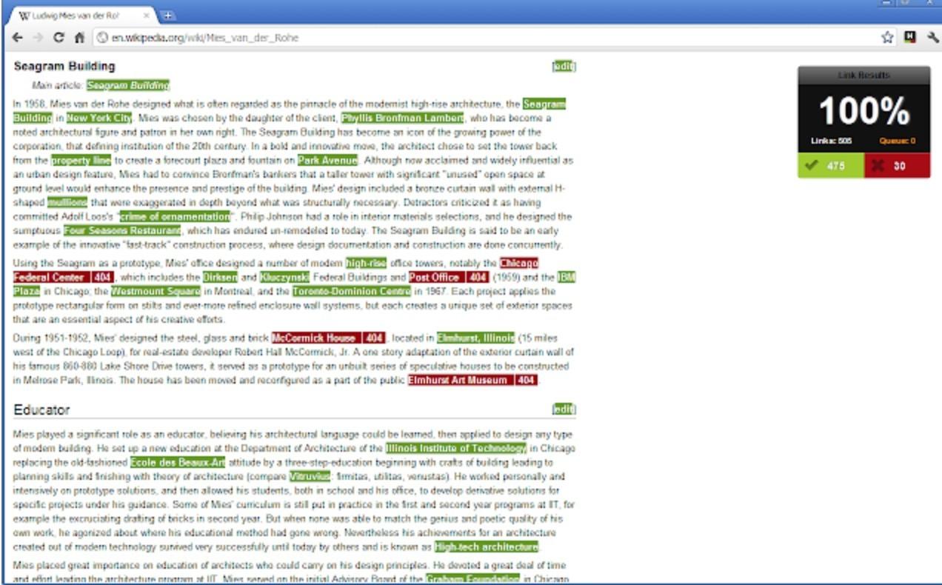Close the Ludwig Mies van der Rohe tab

click(x=147, y=15)
